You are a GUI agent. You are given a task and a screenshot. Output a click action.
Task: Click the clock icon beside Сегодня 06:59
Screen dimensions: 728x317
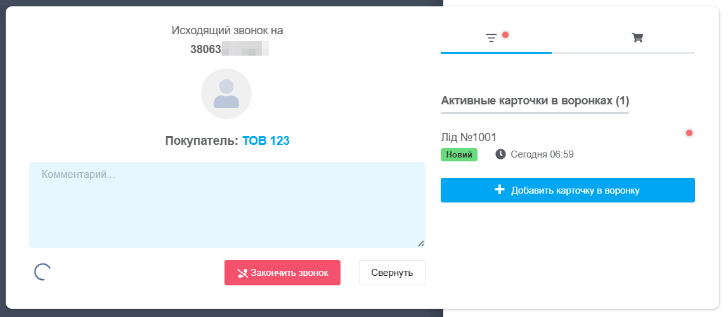pyautogui.click(x=500, y=154)
